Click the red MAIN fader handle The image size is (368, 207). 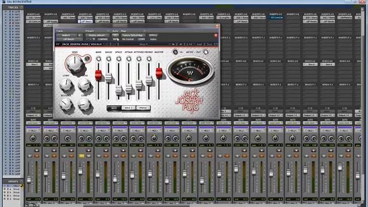pos(98,75)
